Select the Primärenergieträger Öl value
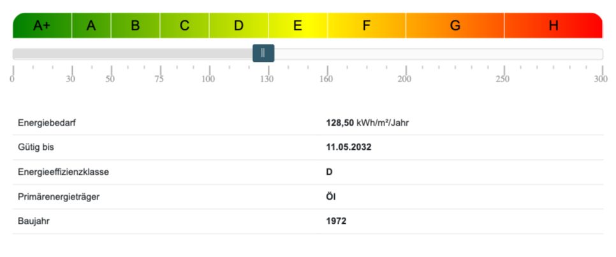Screen dimensions: 616x257 [331, 196]
